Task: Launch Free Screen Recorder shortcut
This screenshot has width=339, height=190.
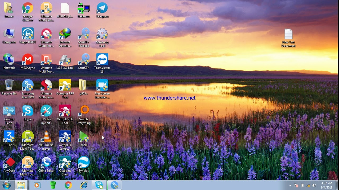Action: tap(102, 89)
